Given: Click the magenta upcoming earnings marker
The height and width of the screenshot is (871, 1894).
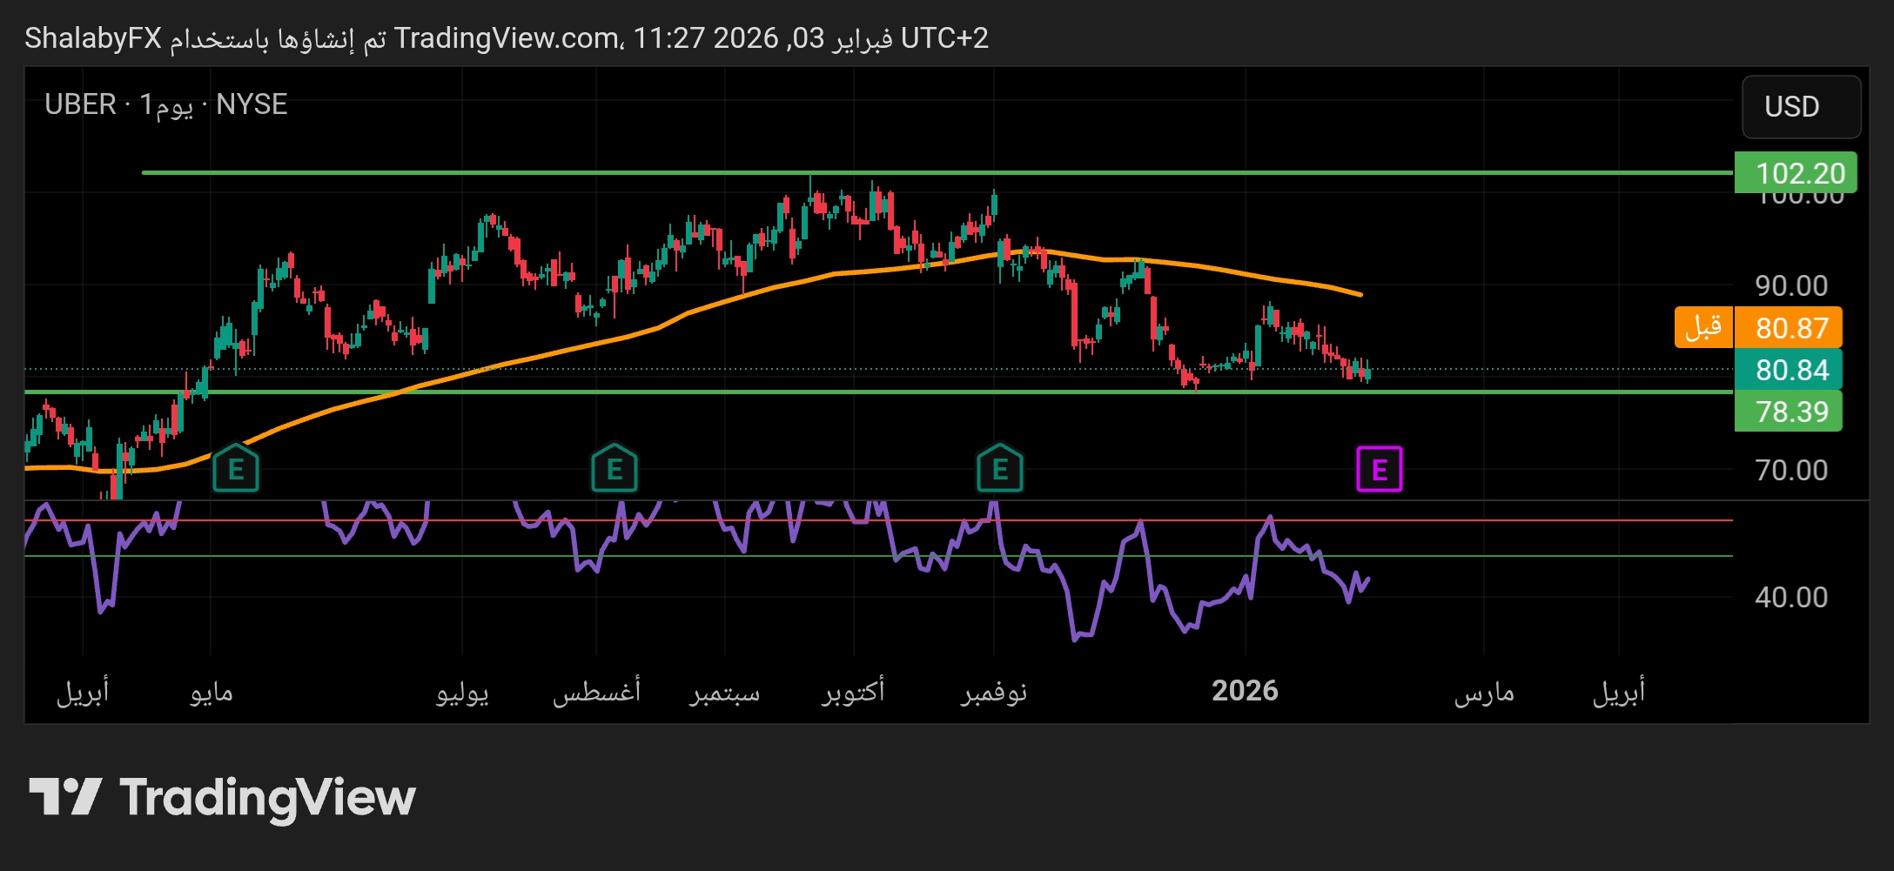Looking at the screenshot, I should click(x=1379, y=470).
